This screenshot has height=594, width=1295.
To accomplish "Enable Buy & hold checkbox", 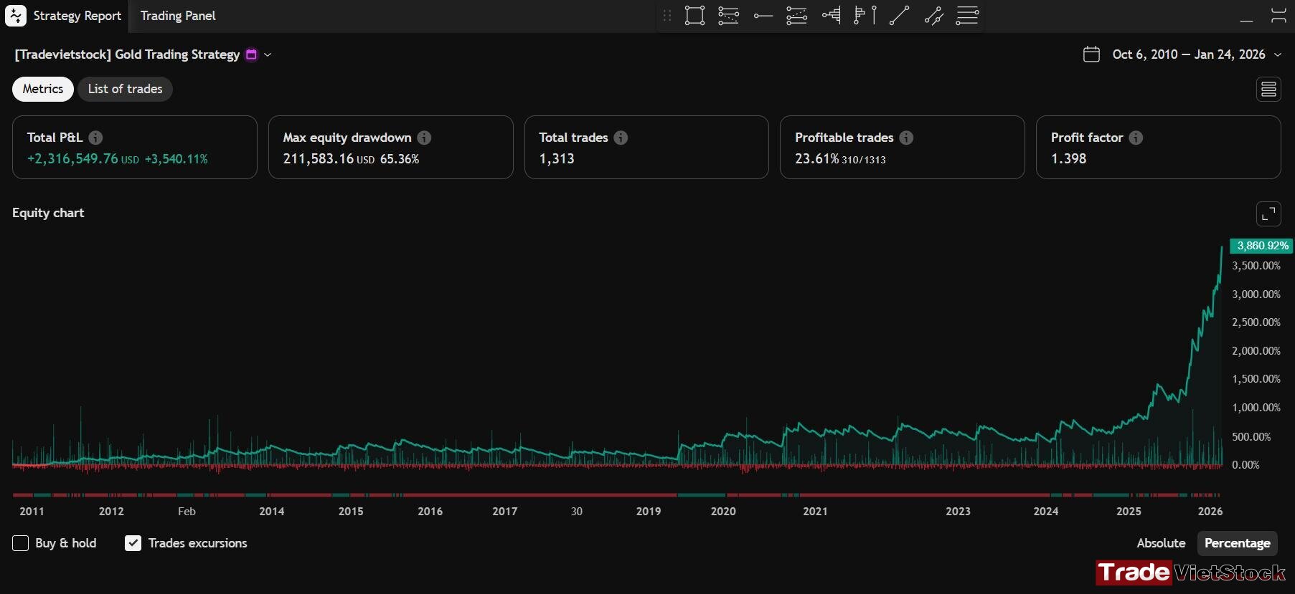I will pyautogui.click(x=21, y=543).
